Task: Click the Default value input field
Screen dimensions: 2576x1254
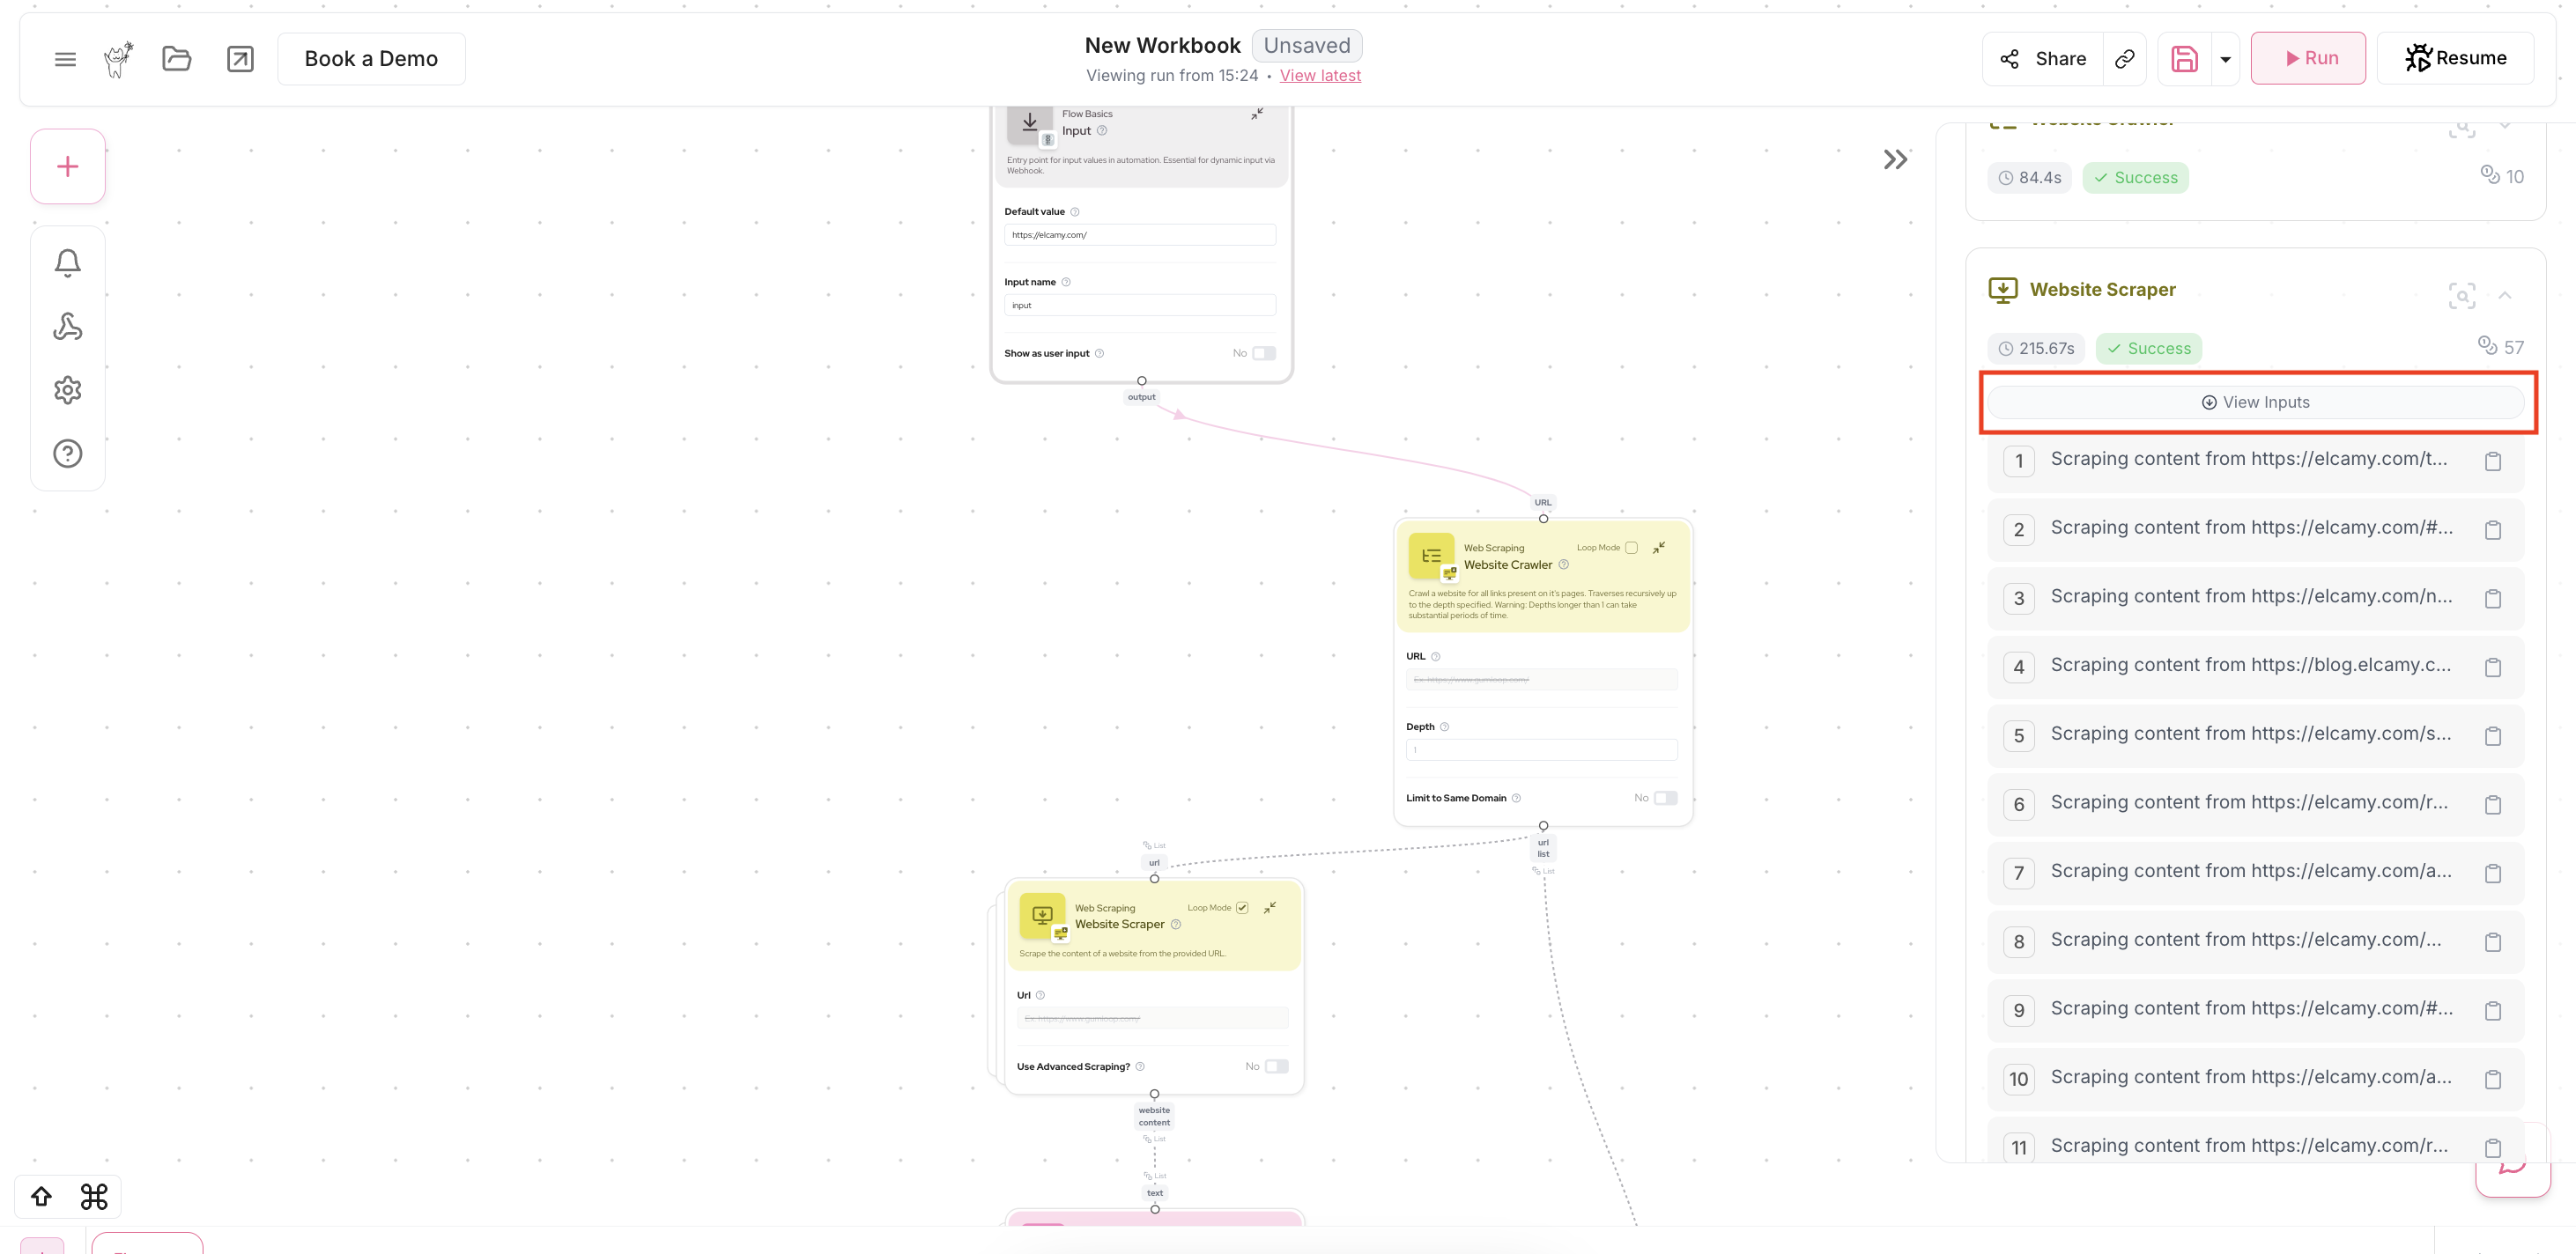Action: coord(1140,235)
